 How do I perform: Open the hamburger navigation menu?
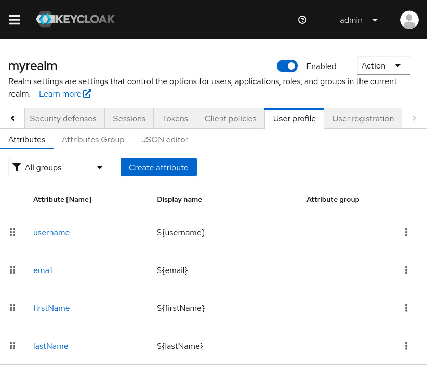pos(14,20)
